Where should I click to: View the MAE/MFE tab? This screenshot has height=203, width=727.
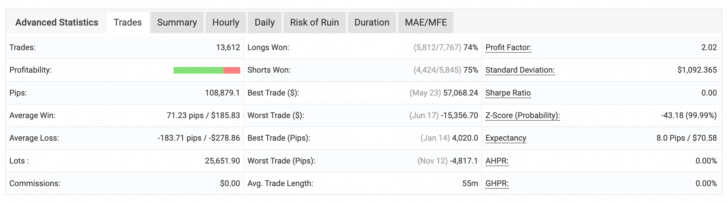[x=425, y=23]
